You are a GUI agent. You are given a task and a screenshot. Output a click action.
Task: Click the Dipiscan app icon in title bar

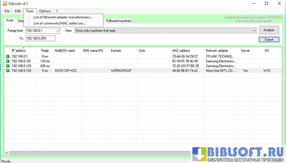tap(5, 4)
